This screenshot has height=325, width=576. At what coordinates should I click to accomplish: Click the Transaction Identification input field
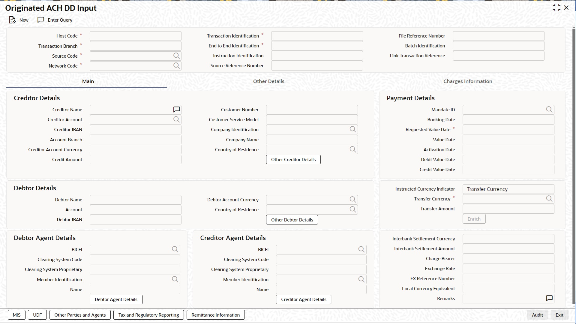[317, 36]
